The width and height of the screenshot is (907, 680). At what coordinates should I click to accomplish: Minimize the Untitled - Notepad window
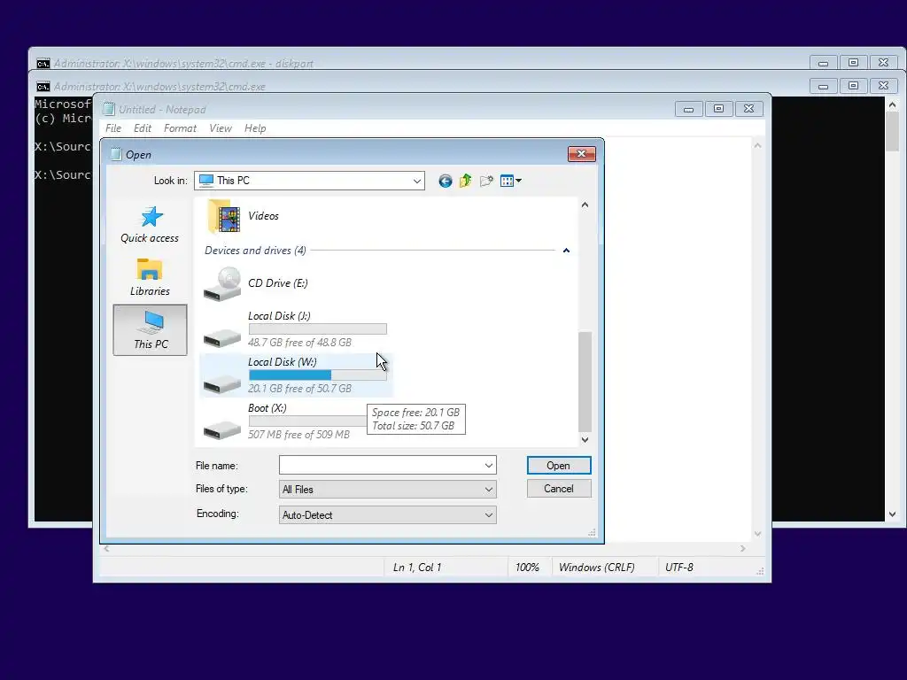click(688, 109)
